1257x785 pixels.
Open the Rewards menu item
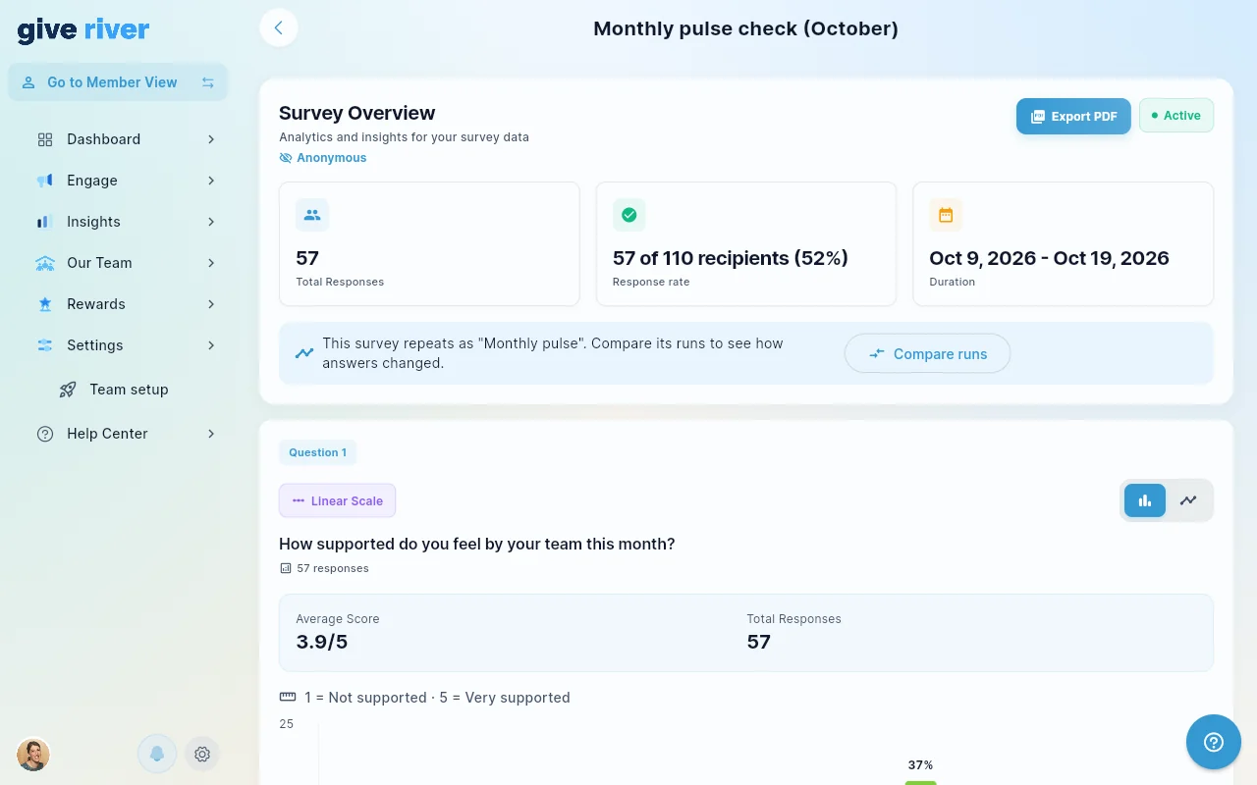tap(126, 304)
